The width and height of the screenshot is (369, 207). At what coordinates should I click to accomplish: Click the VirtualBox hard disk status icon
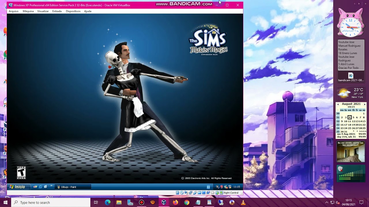point(177,193)
